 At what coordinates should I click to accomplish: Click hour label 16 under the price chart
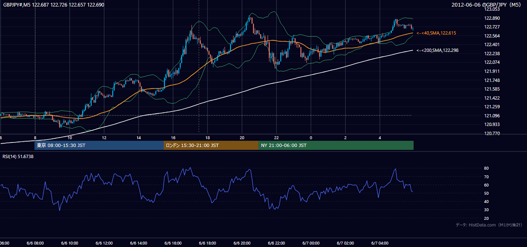pyautogui.click(x=173, y=138)
